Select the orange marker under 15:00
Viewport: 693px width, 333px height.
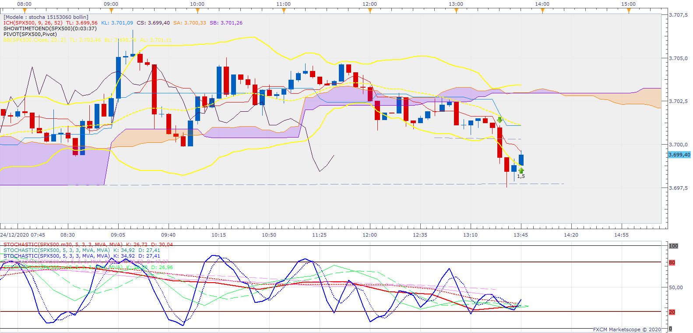click(629, 11)
